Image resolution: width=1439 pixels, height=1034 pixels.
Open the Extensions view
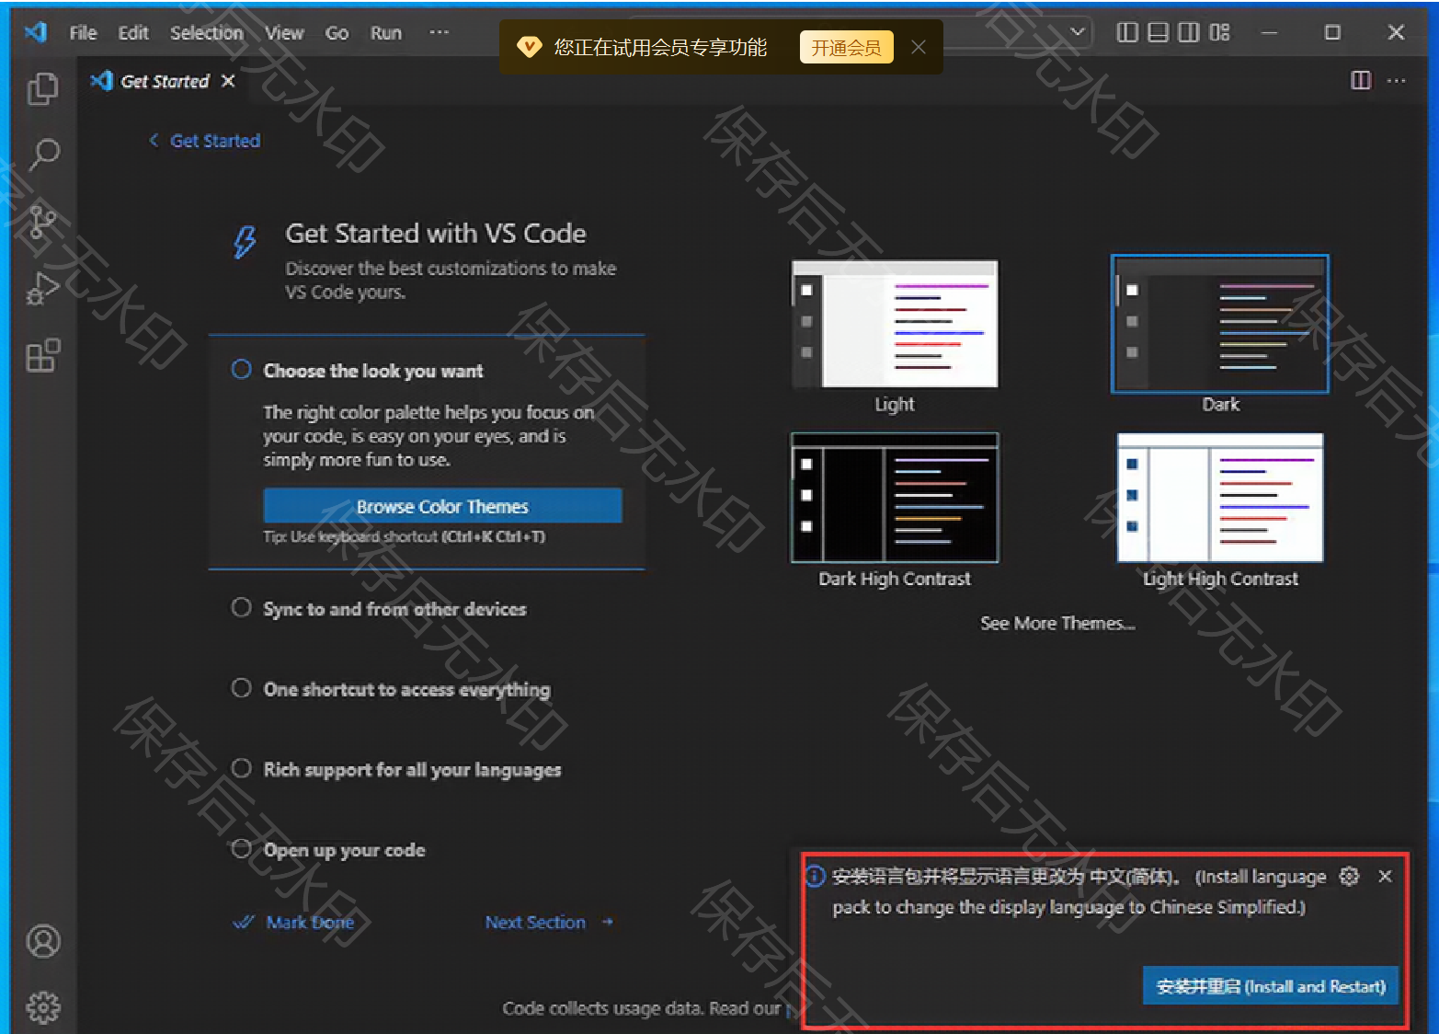(x=42, y=355)
